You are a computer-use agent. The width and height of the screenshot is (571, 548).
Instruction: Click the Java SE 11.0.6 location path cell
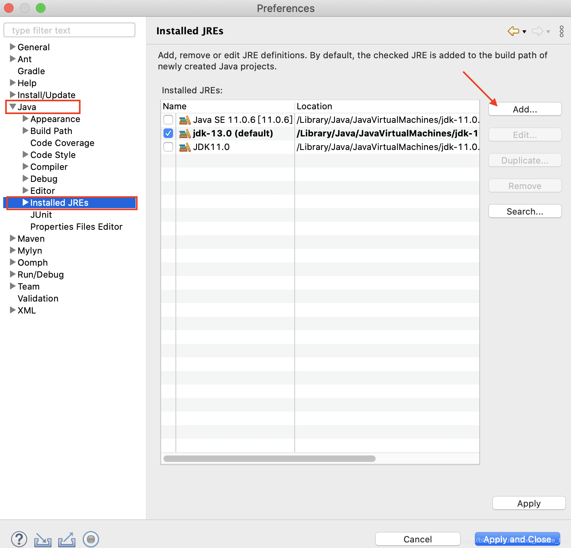coord(387,120)
